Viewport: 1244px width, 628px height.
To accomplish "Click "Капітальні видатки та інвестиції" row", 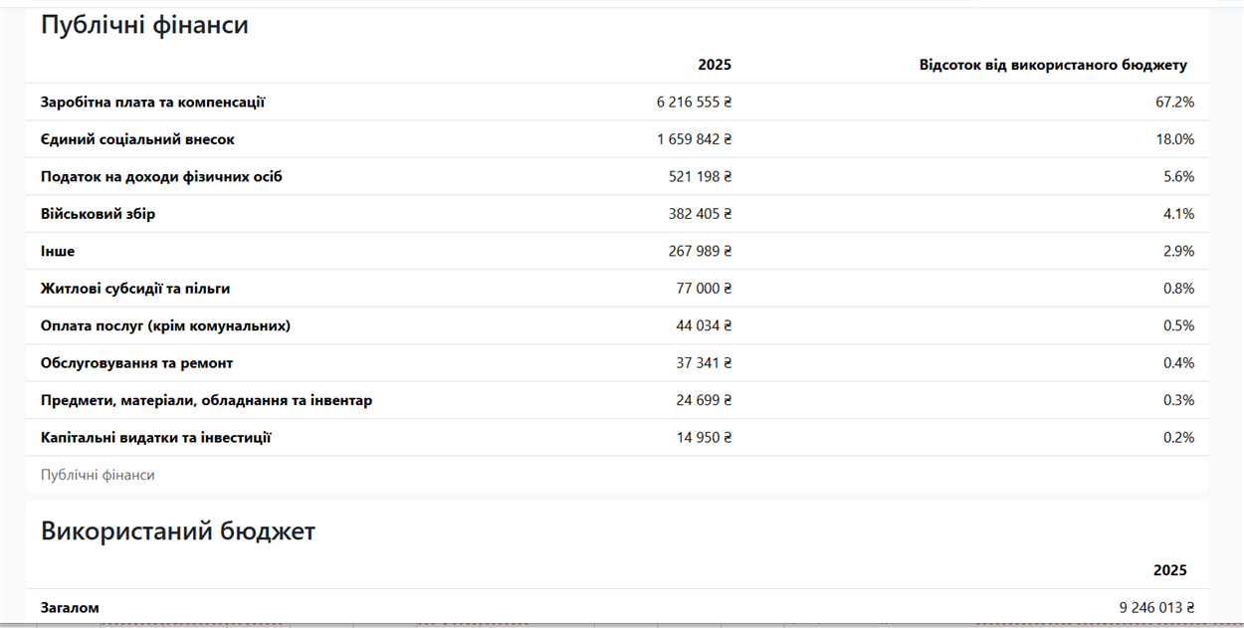I will click(617, 438).
